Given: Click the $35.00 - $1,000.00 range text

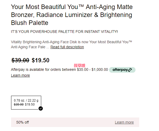Looking at the screenshot, I should [92, 70].
